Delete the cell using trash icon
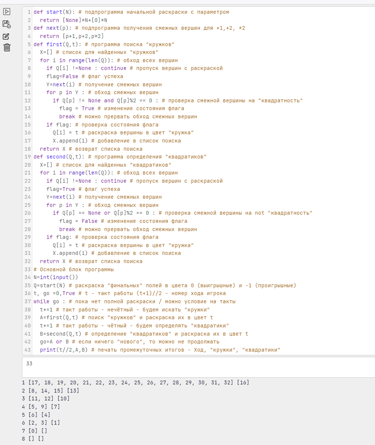 tap(7, 47)
